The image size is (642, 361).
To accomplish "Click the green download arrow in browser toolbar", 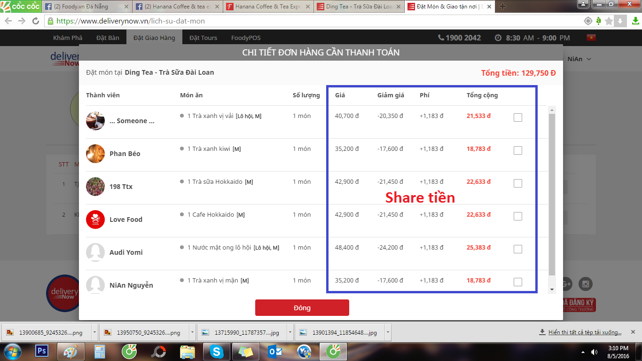I will (635, 21).
